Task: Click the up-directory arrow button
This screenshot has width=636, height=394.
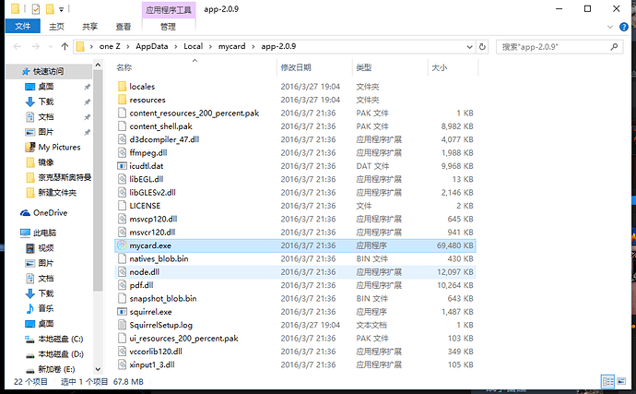Action: point(65,45)
